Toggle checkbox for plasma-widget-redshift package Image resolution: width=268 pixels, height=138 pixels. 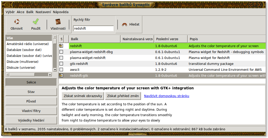pos(61,58)
